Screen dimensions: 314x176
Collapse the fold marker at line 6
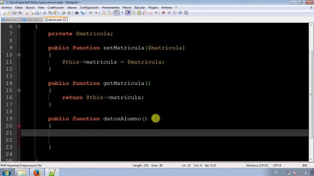point(19,26)
